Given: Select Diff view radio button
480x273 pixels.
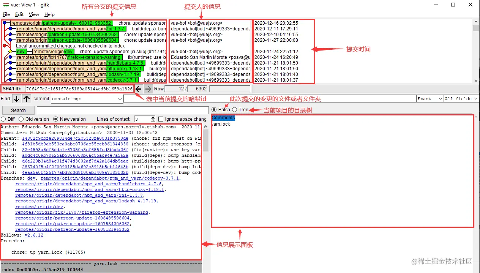Looking at the screenshot, I should [3, 119].
